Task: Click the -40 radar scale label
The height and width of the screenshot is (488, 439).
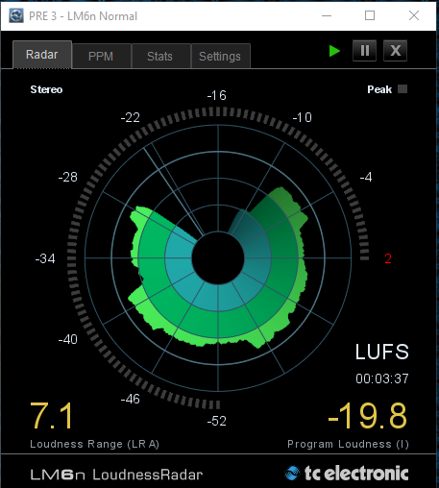Action: (x=68, y=339)
